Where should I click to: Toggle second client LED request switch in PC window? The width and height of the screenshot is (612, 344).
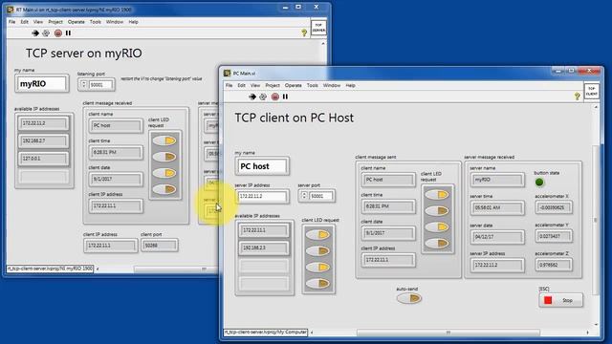[x=318, y=250]
